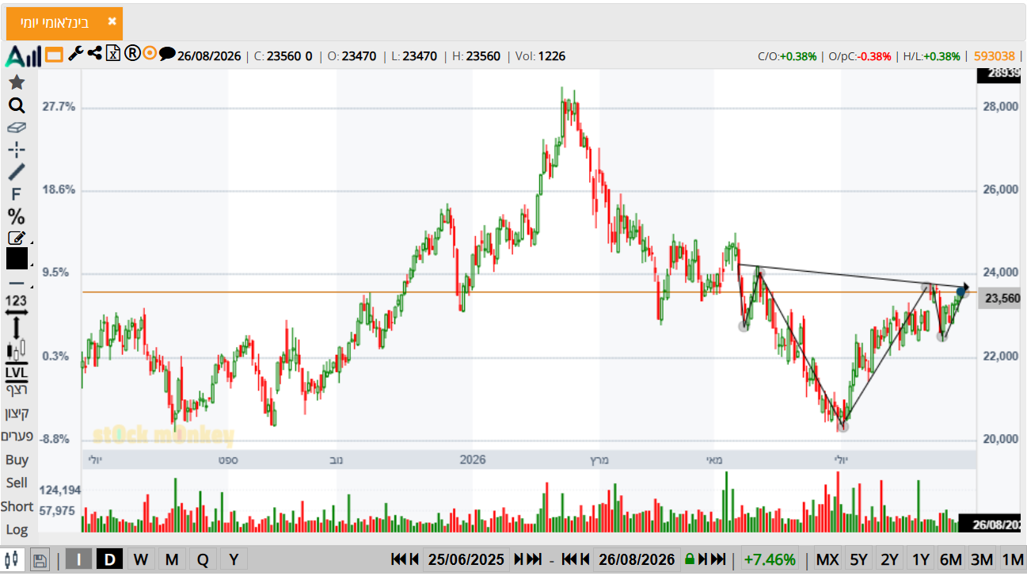Select the horizontal double-arrow range tool
Image resolution: width=1027 pixels, height=576 pixels.
17,312
